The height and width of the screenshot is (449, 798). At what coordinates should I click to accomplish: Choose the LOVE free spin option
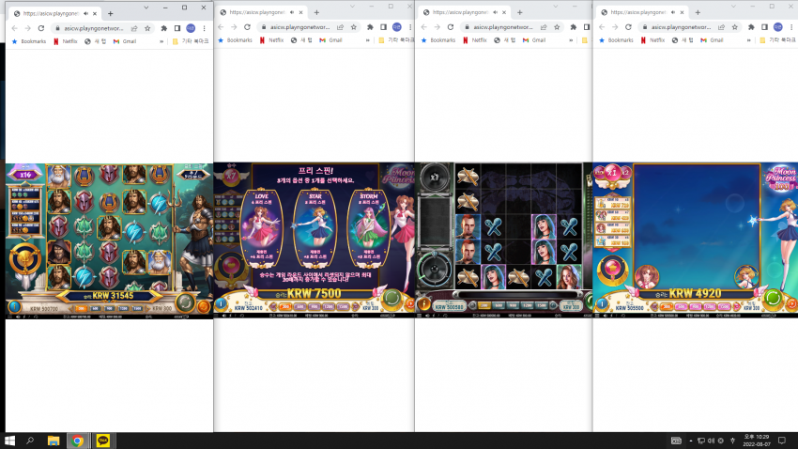pyautogui.click(x=261, y=228)
